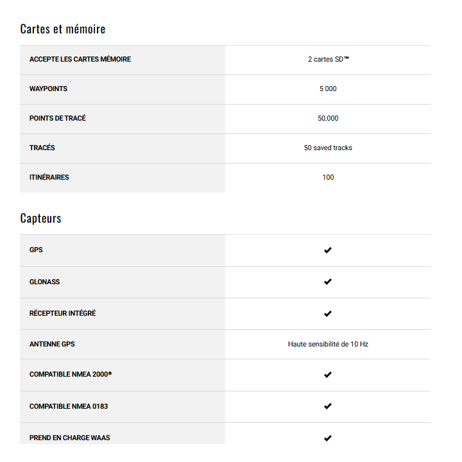Select the Capteurs section heading

(x=41, y=218)
